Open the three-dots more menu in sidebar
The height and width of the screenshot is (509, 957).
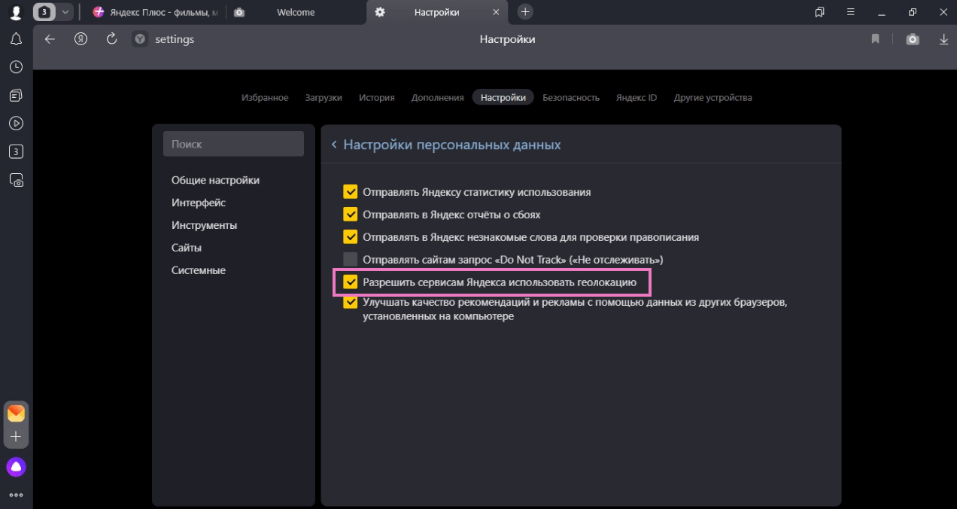[16, 495]
